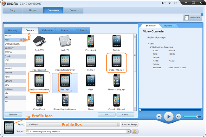Pick the iPhone4S.1080p.mp4 profile

pyautogui.click(x=117, y=80)
